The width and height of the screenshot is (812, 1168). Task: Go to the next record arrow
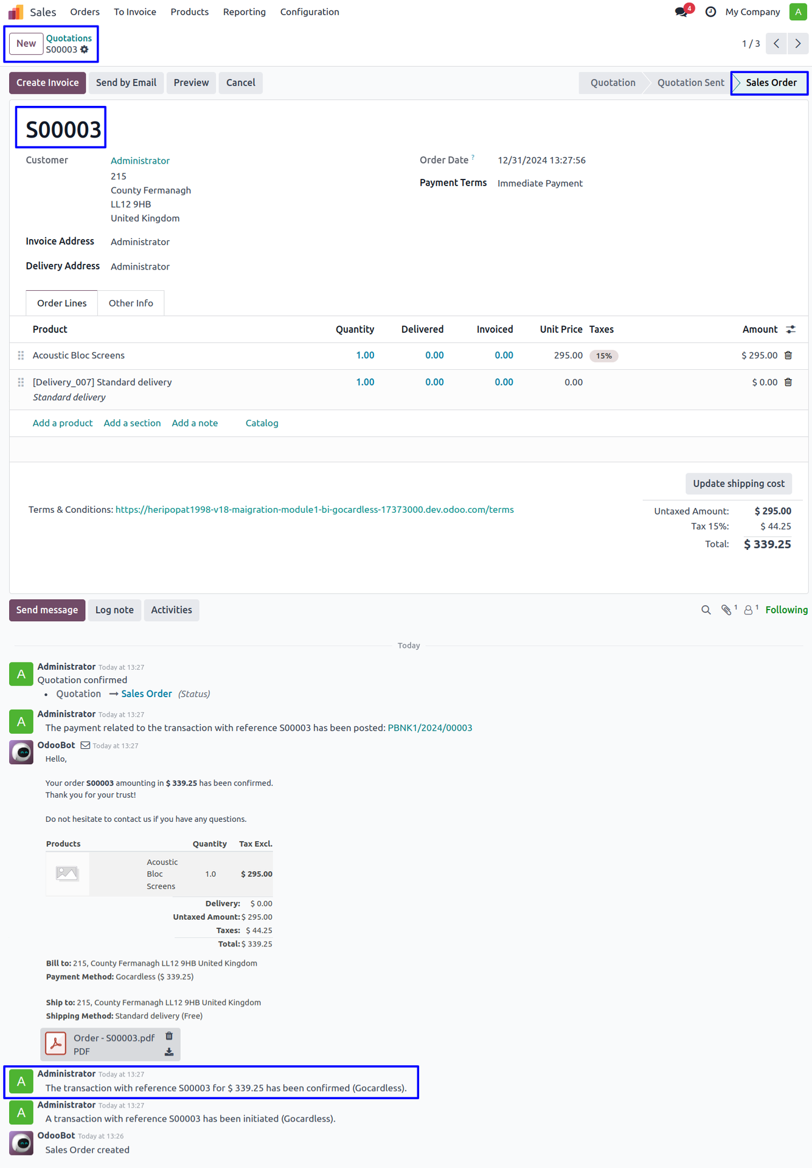[x=798, y=44]
